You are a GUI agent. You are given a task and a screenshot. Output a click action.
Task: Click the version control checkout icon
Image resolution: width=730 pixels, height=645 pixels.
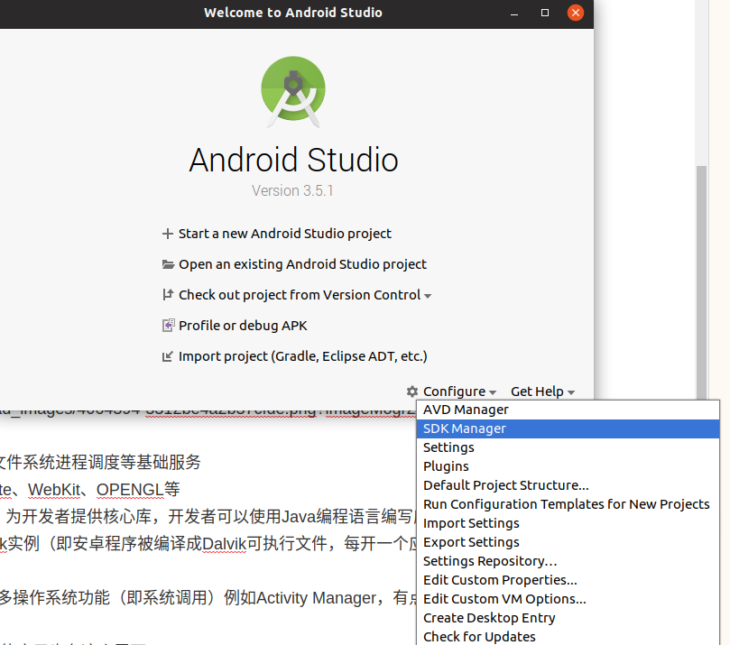(168, 295)
